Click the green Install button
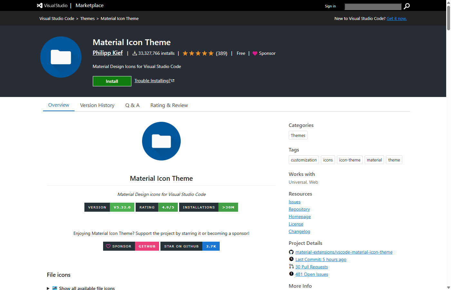Image resolution: width=451 pixels, height=290 pixels. [x=112, y=81]
